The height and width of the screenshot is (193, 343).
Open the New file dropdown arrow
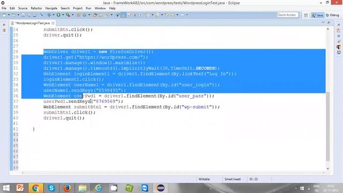click(x=9, y=15)
